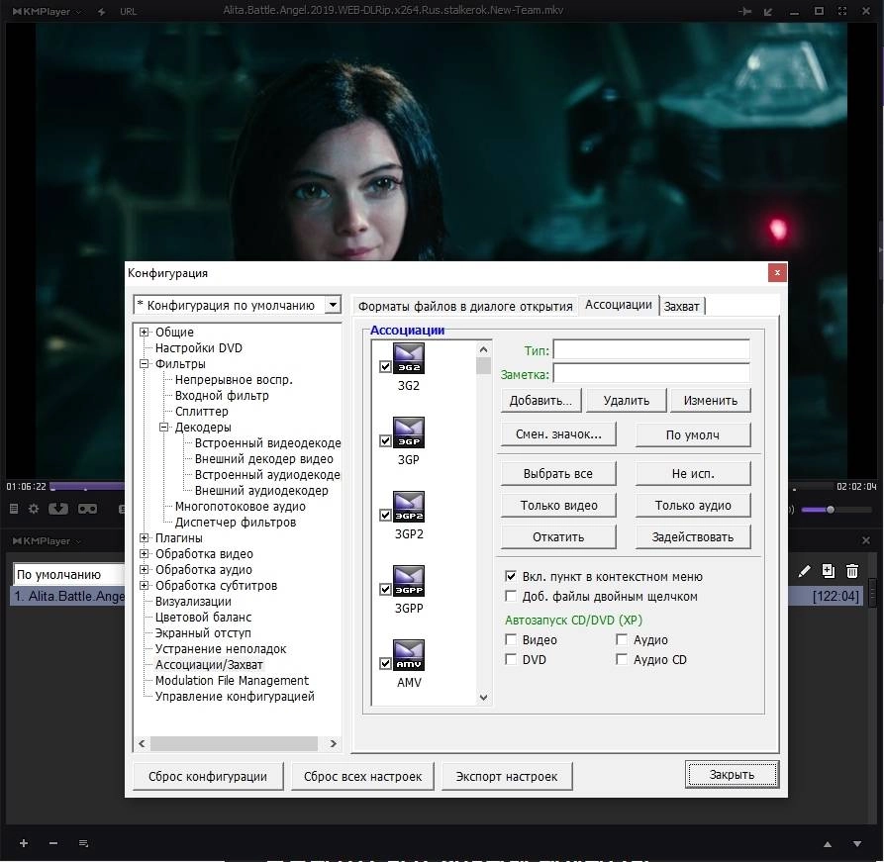Uncheck the 3G2 association checkbox

click(x=386, y=366)
